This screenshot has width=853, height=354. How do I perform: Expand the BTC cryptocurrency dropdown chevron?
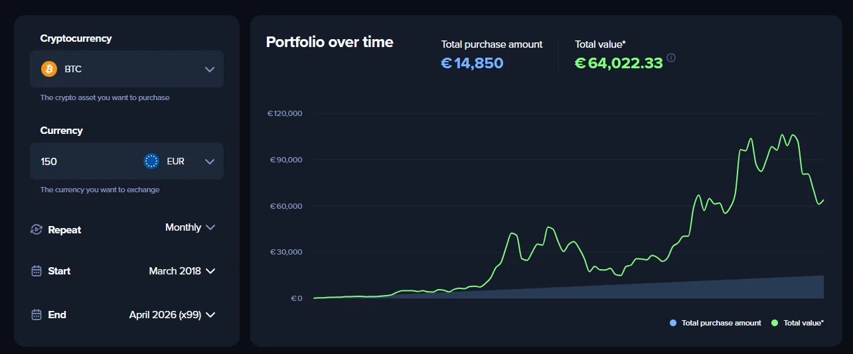[x=210, y=69]
